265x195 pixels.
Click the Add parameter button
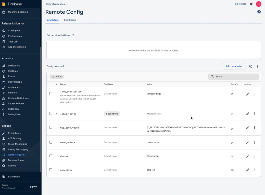point(234,66)
